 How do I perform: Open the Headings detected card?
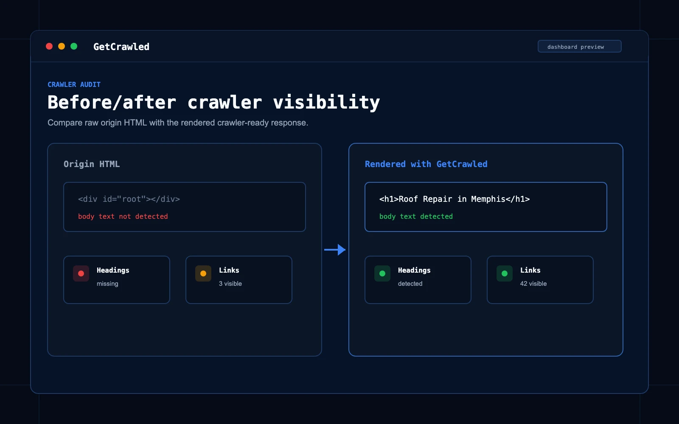click(418, 280)
